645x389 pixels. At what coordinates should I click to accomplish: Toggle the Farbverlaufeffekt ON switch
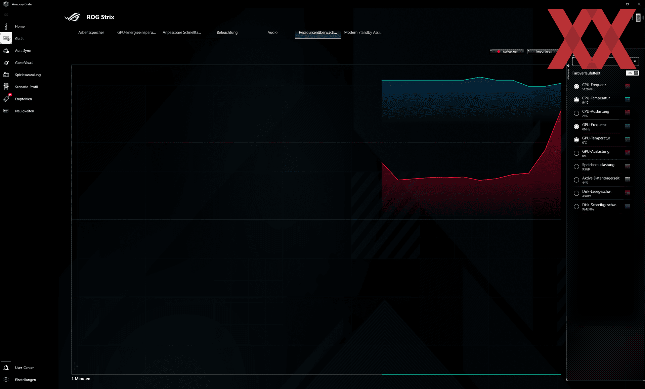coord(632,73)
